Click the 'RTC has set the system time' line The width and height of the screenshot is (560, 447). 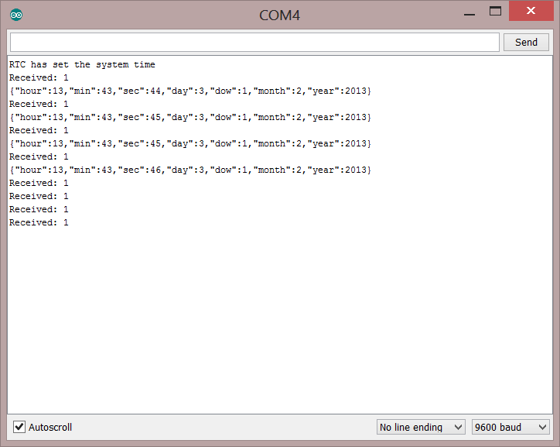(x=82, y=65)
